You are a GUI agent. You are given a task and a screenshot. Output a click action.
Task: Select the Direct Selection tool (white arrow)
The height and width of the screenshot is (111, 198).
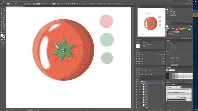(4, 9)
